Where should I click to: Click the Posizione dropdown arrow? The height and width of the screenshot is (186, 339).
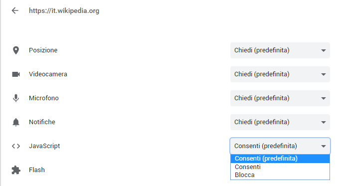[x=324, y=50]
